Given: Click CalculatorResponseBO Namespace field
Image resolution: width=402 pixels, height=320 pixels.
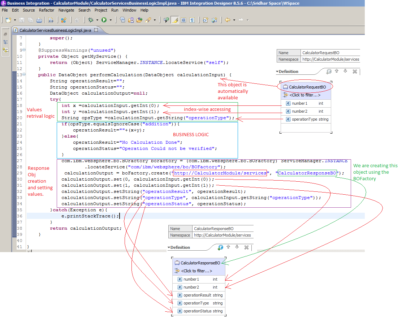Looking at the screenshot, I should pyautogui.click(x=223, y=235).
